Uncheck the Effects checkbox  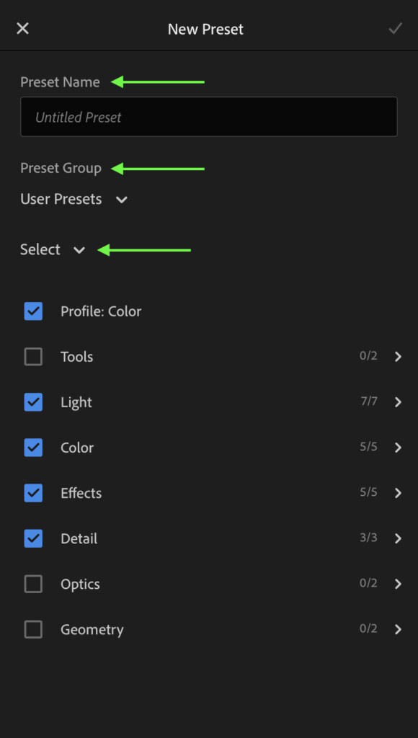33,493
